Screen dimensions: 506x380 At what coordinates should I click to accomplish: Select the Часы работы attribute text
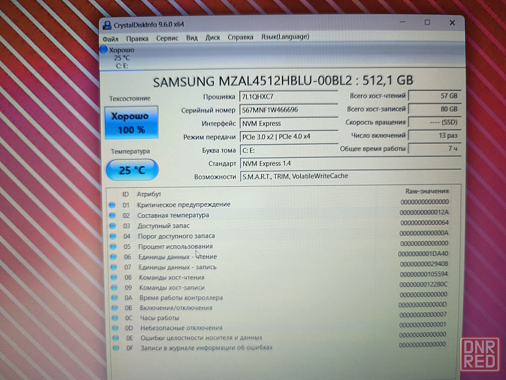(159, 318)
